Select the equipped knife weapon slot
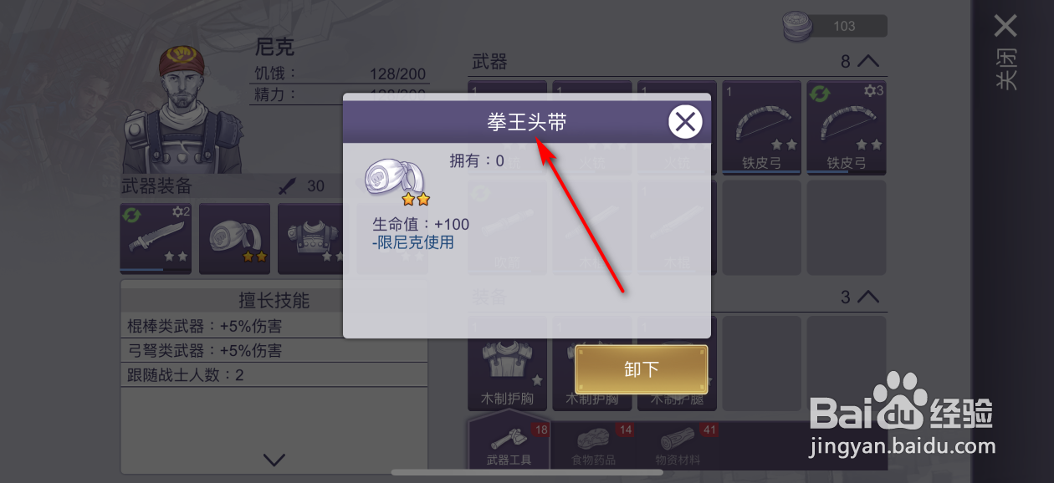This screenshot has width=1054, height=483. point(156,238)
